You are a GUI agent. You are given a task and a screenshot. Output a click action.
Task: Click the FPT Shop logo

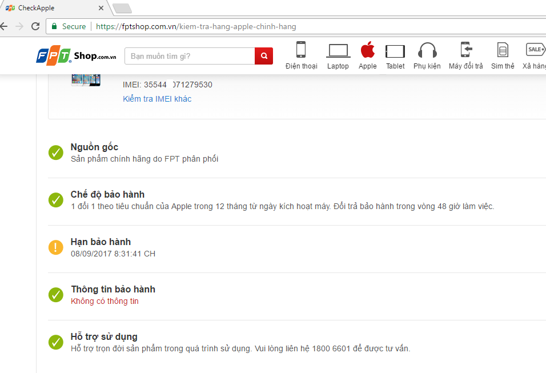coord(77,55)
